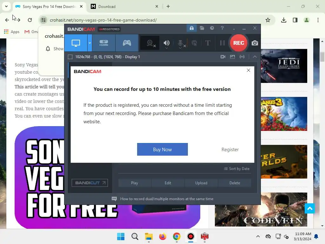
Task: Toggle mouse click effect icon
Action: pos(194,43)
